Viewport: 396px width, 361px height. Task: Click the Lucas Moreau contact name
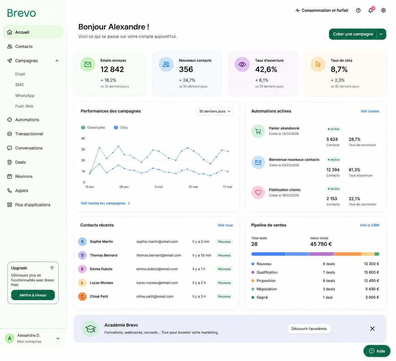click(x=101, y=283)
